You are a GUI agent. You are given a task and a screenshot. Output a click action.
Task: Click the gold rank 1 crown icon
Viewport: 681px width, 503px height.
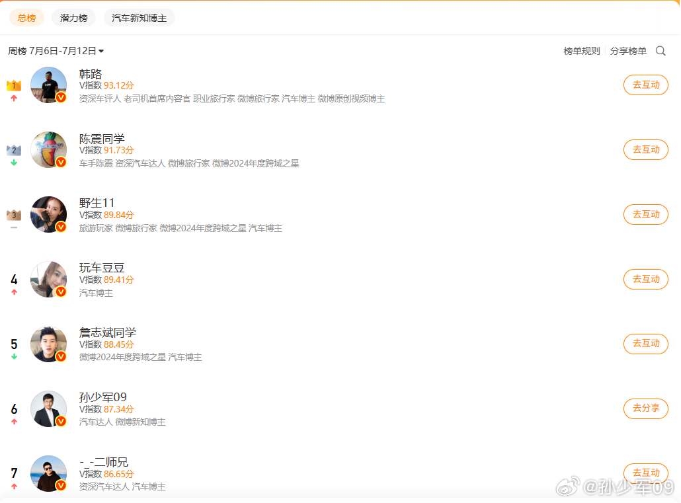(x=14, y=85)
